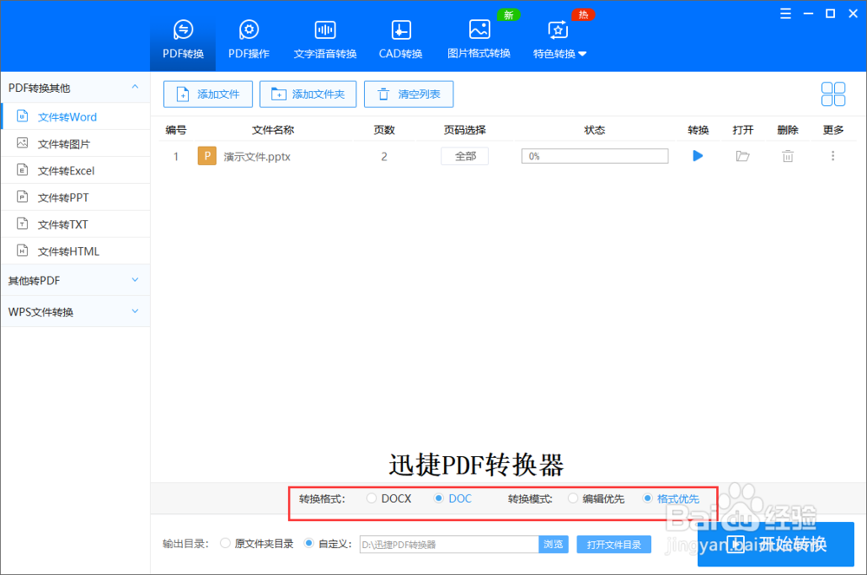Viewport: 867px width, 575px height.
Task: Open the output folder icon for 演示文件.pptx
Action: click(x=743, y=156)
